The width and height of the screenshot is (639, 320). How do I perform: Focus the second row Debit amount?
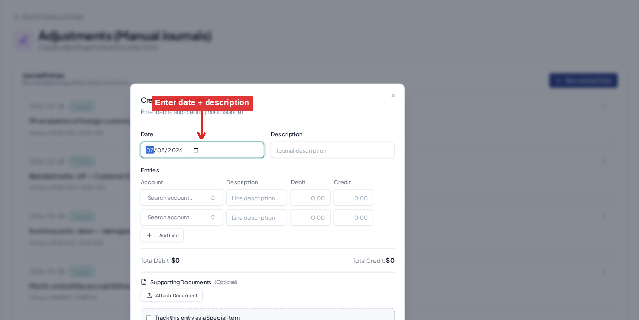click(x=310, y=217)
